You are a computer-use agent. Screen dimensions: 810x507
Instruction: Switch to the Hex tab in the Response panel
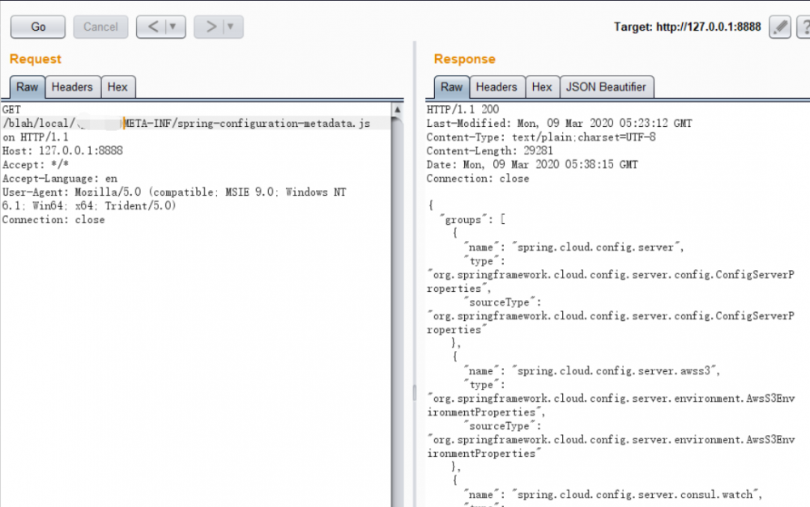pos(542,87)
